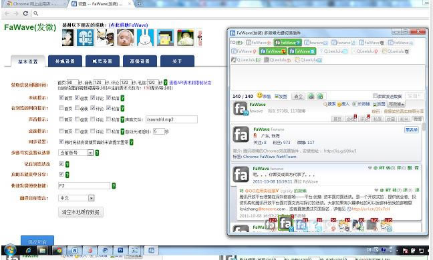
Task: Collapse the 写微博 panel expander in popup
Action: (396, 104)
